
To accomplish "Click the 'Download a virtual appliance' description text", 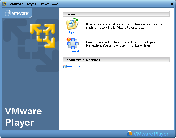I will 122,44.
